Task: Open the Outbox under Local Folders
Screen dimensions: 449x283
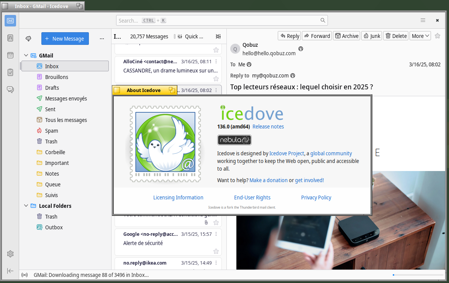Action: pos(65,227)
